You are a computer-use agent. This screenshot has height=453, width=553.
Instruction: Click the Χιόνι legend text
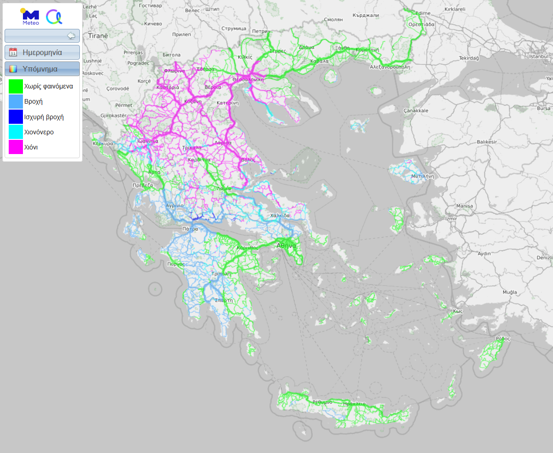point(31,147)
